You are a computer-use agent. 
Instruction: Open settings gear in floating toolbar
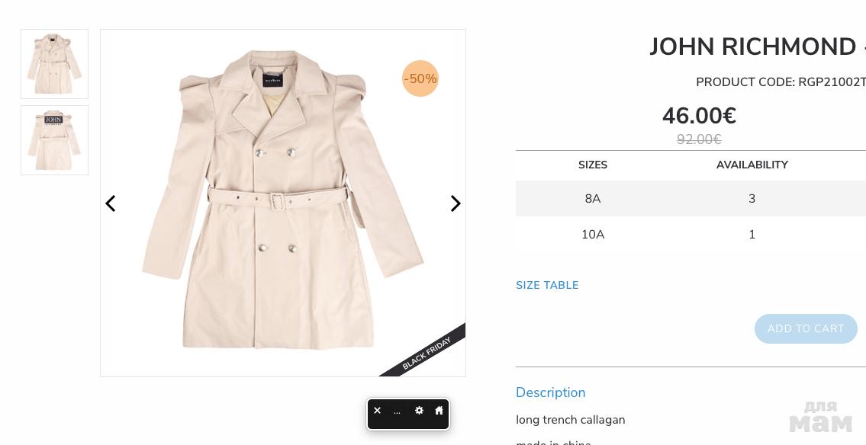[x=419, y=411]
